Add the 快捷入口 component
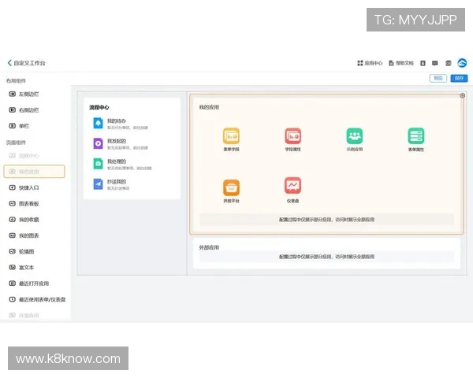This screenshot has height=378, width=473. pyautogui.click(x=24, y=187)
